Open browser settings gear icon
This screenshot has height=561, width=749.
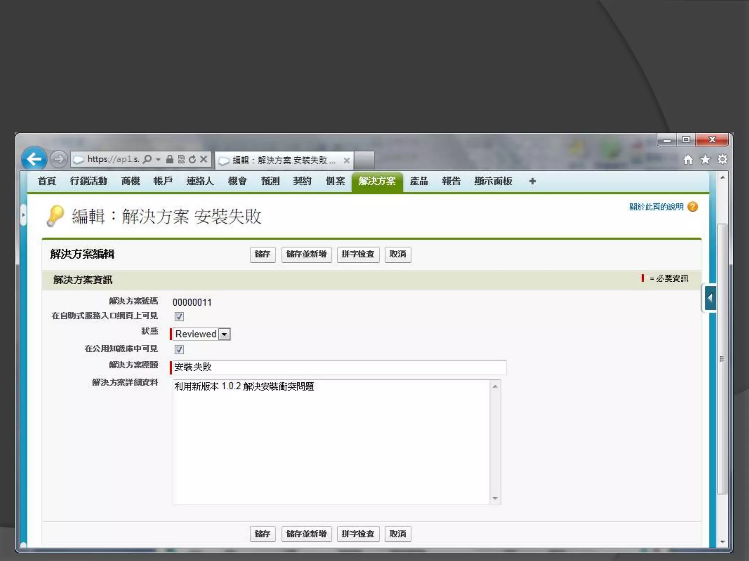pyautogui.click(x=722, y=160)
